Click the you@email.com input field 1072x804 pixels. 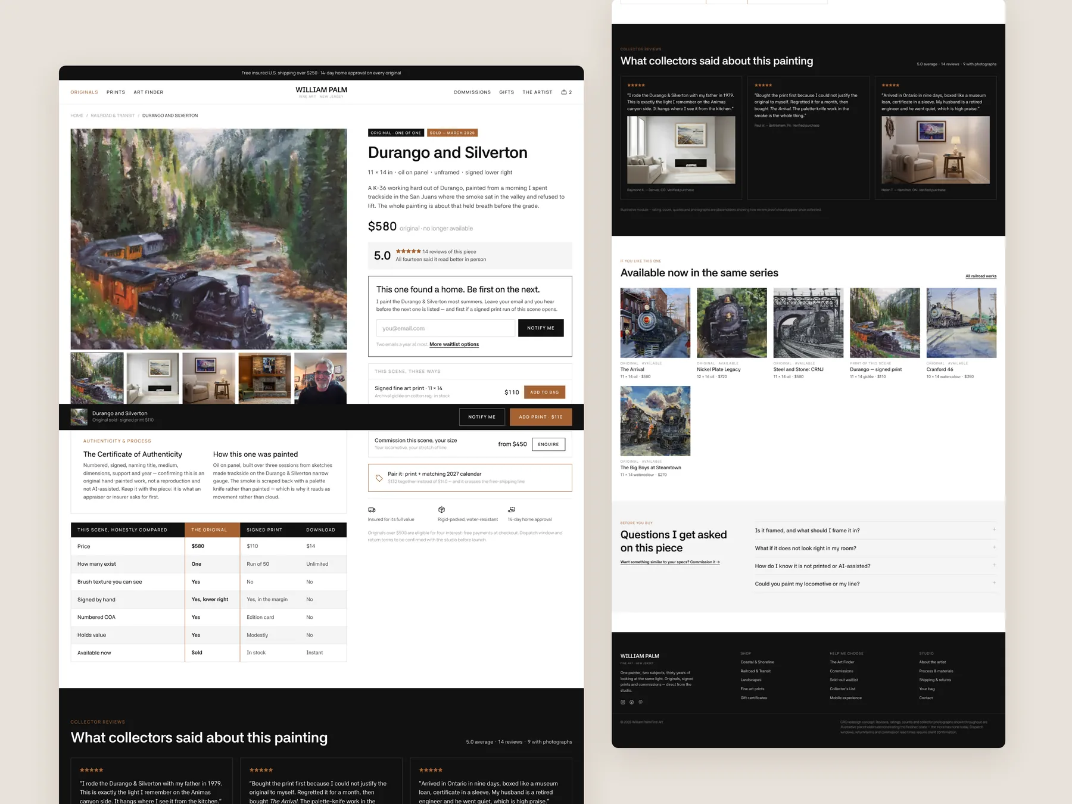tap(445, 328)
